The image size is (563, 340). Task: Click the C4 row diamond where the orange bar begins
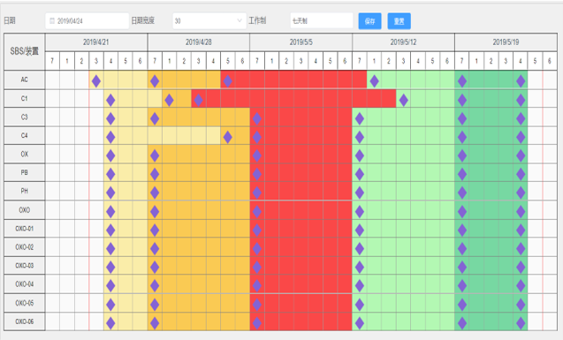(x=228, y=137)
